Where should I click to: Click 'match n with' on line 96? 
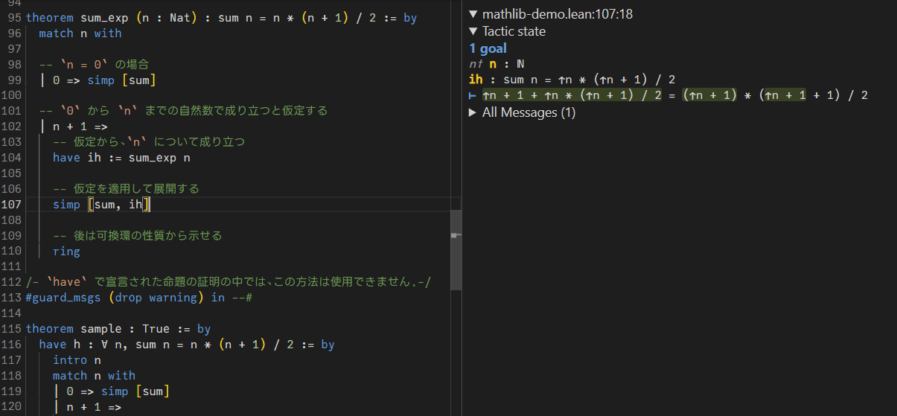tap(80, 33)
